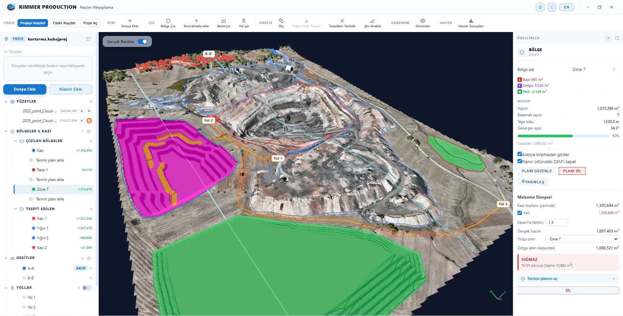Expand Termin planını aç row
Screen dimensions: 623x316
(x=568, y=279)
